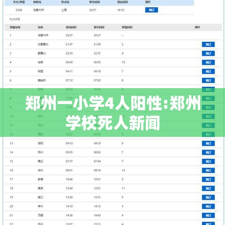
Task: Book train Z306 with the top 预订 button
Action: point(151,10)
